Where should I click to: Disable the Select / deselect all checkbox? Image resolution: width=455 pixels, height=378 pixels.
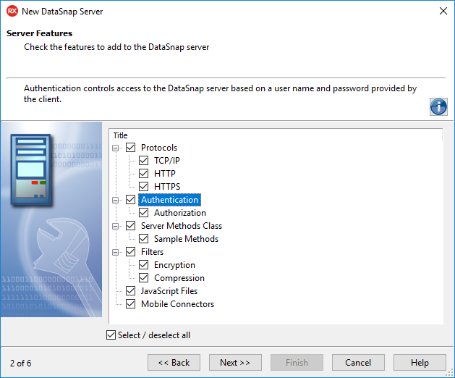pos(111,335)
